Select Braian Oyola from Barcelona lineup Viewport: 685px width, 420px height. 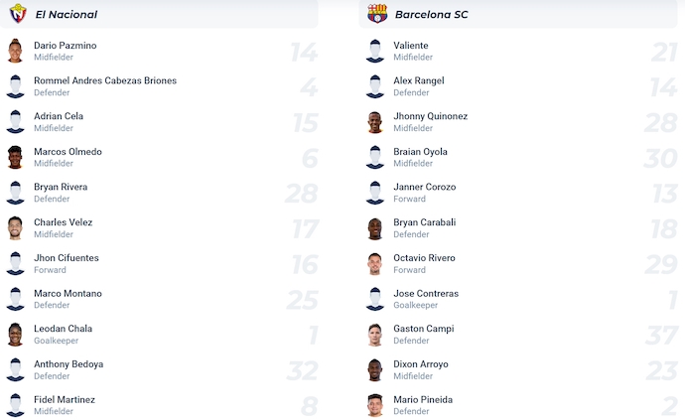[420, 152]
